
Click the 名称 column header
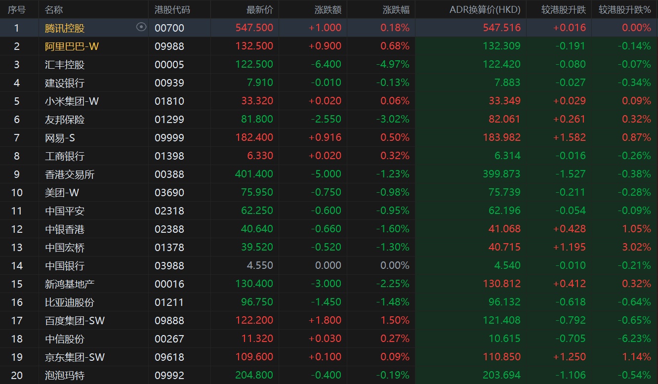click(x=54, y=9)
